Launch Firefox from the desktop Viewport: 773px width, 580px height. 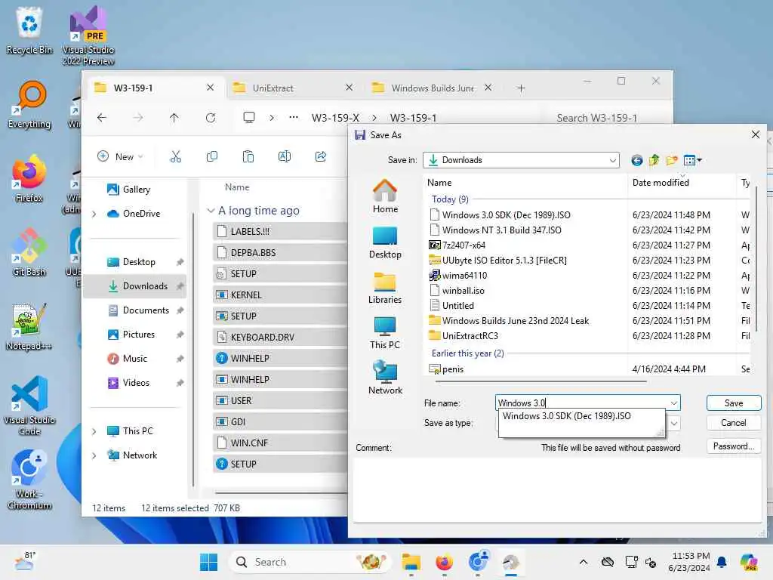click(x=29, y=178)
